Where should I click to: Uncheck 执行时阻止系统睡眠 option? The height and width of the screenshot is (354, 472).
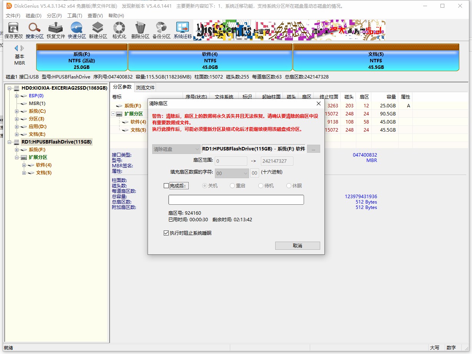[x=166, y=233]
